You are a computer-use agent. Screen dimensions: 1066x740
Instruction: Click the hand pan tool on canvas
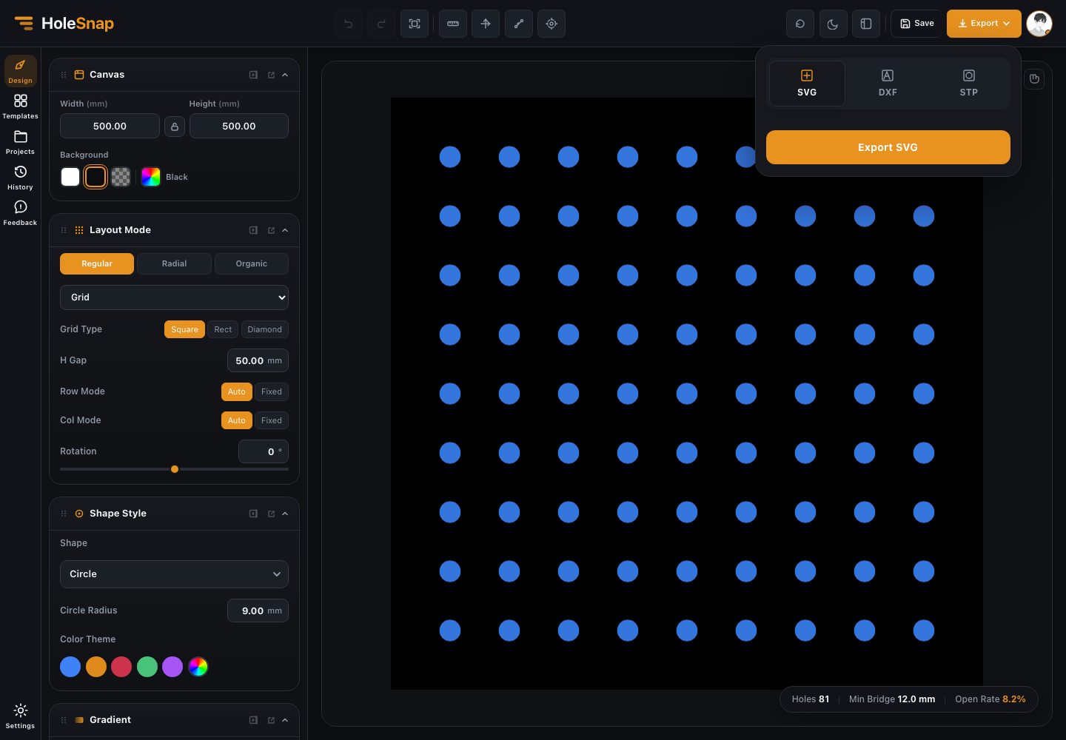(x=1035, y=78)
